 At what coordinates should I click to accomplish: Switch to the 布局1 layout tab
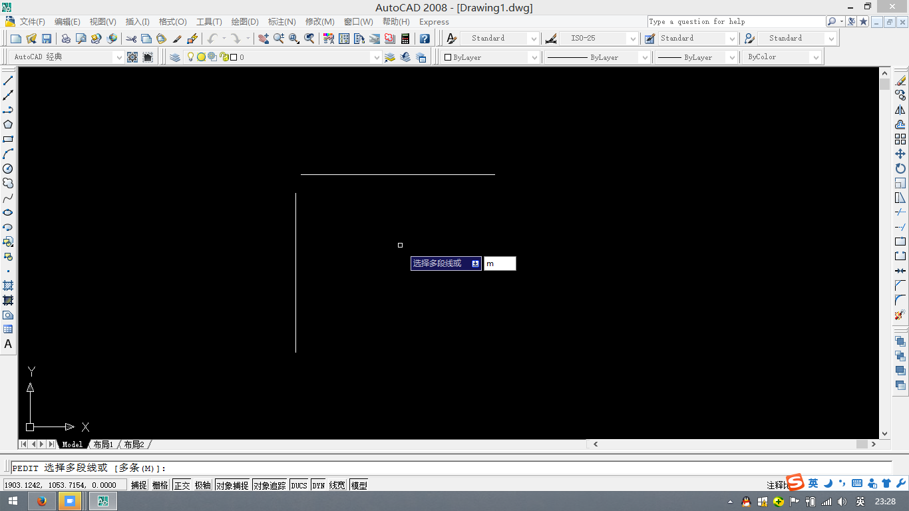[103, 444]
